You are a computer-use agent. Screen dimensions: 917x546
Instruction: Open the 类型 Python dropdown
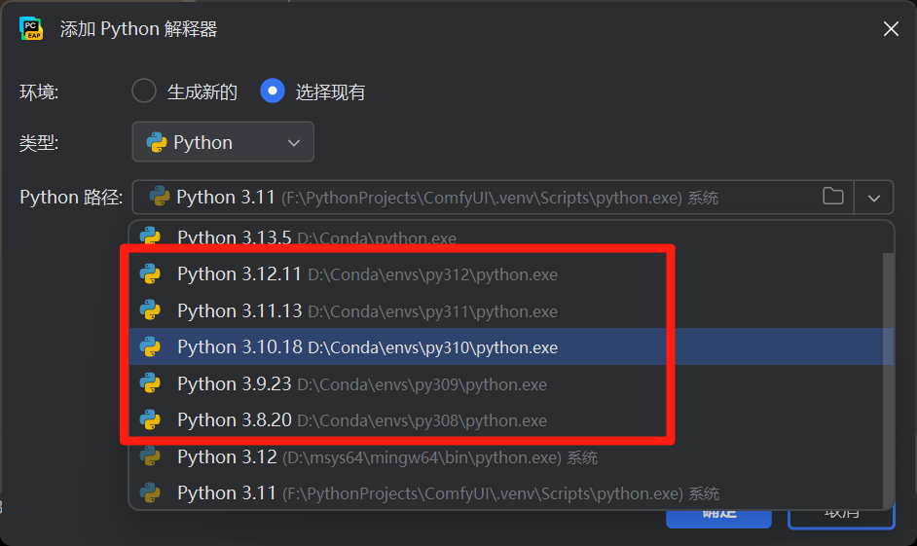[x=223, y=141]
